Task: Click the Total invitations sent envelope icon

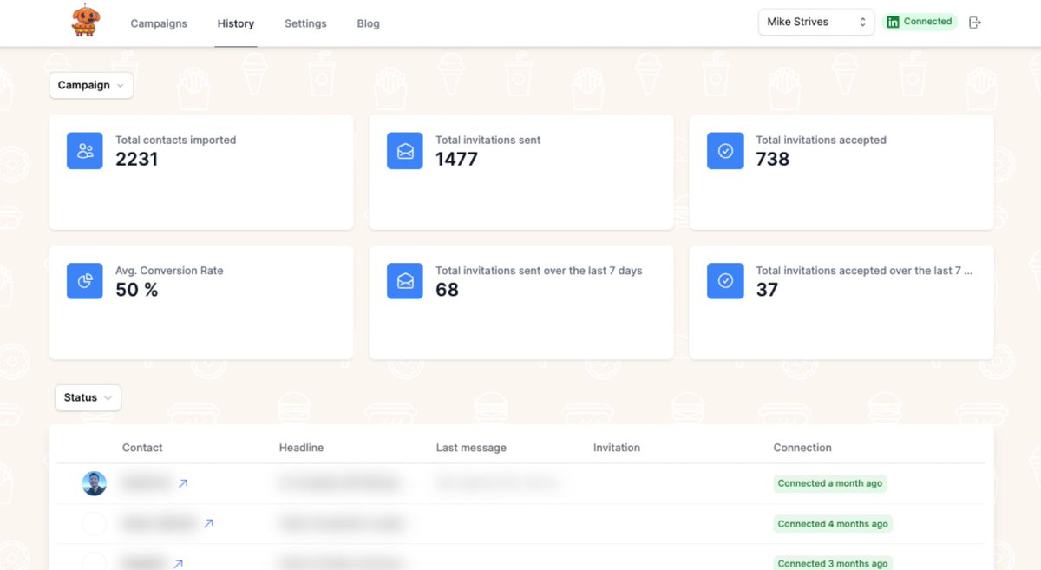Action: tap(405, 151)
